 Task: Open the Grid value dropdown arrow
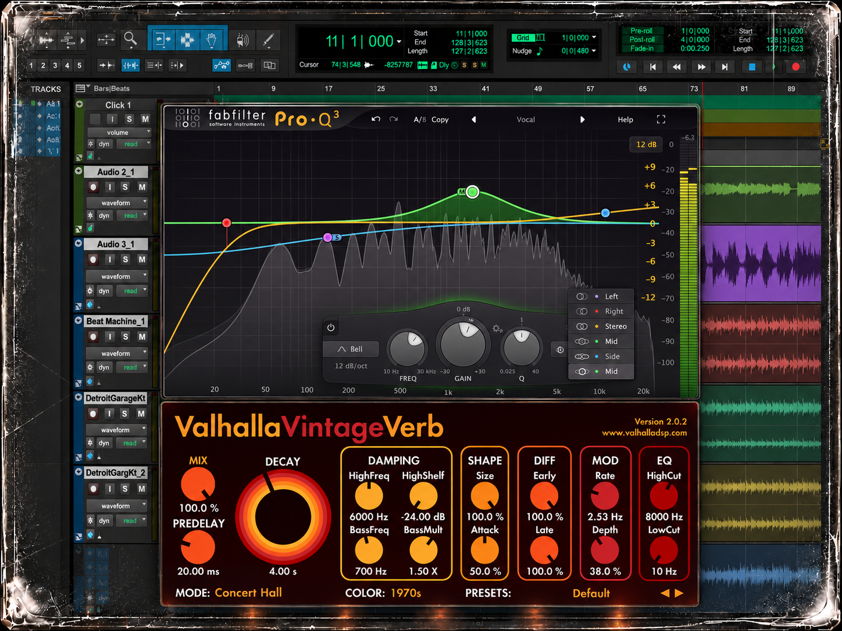point(594,38)
